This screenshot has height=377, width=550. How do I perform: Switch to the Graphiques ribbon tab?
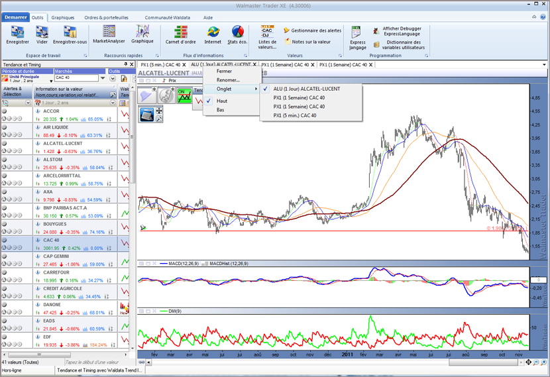click(x=63, y=17)
